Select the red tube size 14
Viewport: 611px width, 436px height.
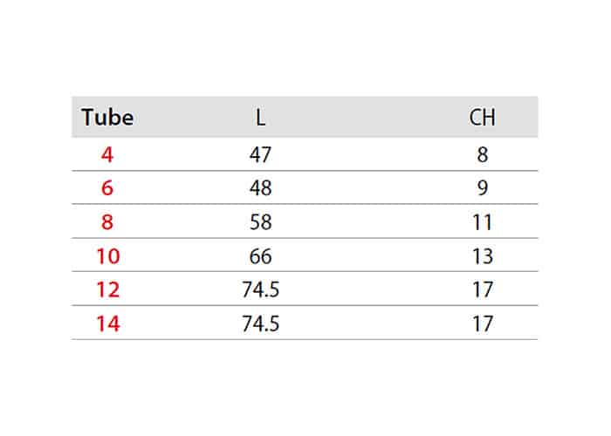[108, 324]
